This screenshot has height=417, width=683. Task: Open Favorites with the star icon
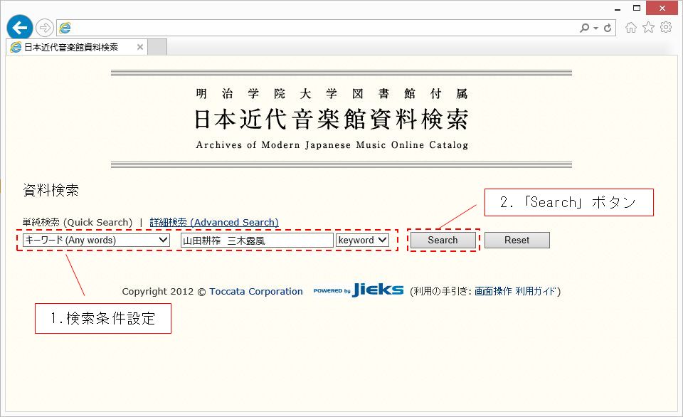coord(648,28)
